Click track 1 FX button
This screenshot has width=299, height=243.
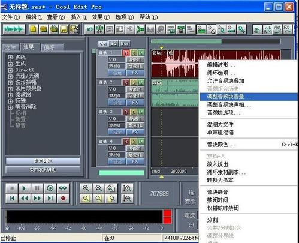click(135, 73)
